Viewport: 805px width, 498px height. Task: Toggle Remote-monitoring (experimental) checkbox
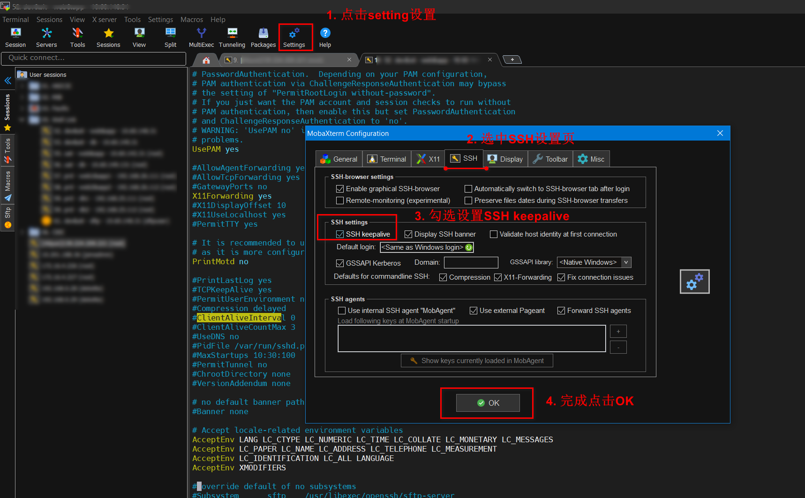(x=340, y=201)
